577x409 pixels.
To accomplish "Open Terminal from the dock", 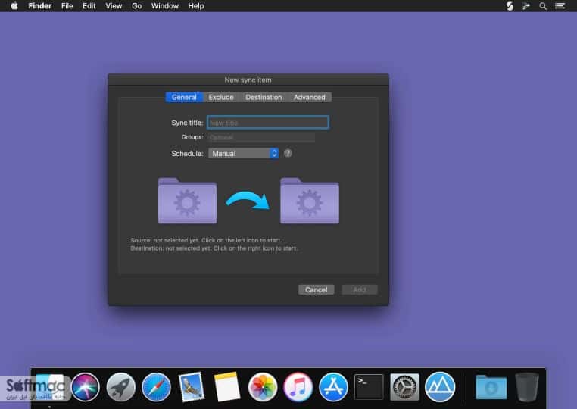I will tap(369, 387).
